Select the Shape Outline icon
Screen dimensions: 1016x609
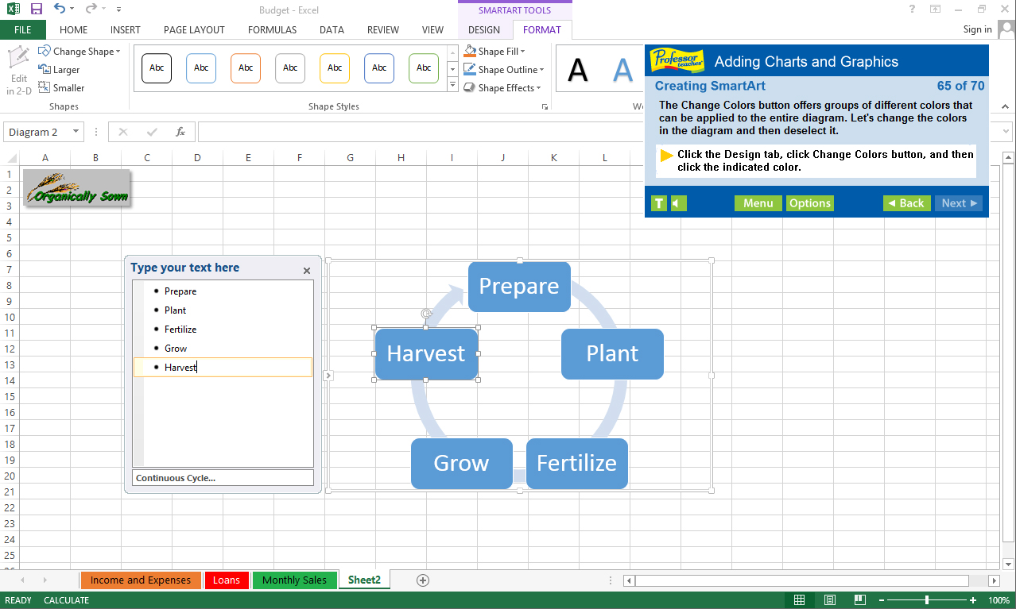pyautogui.click(x=471, y=69)
